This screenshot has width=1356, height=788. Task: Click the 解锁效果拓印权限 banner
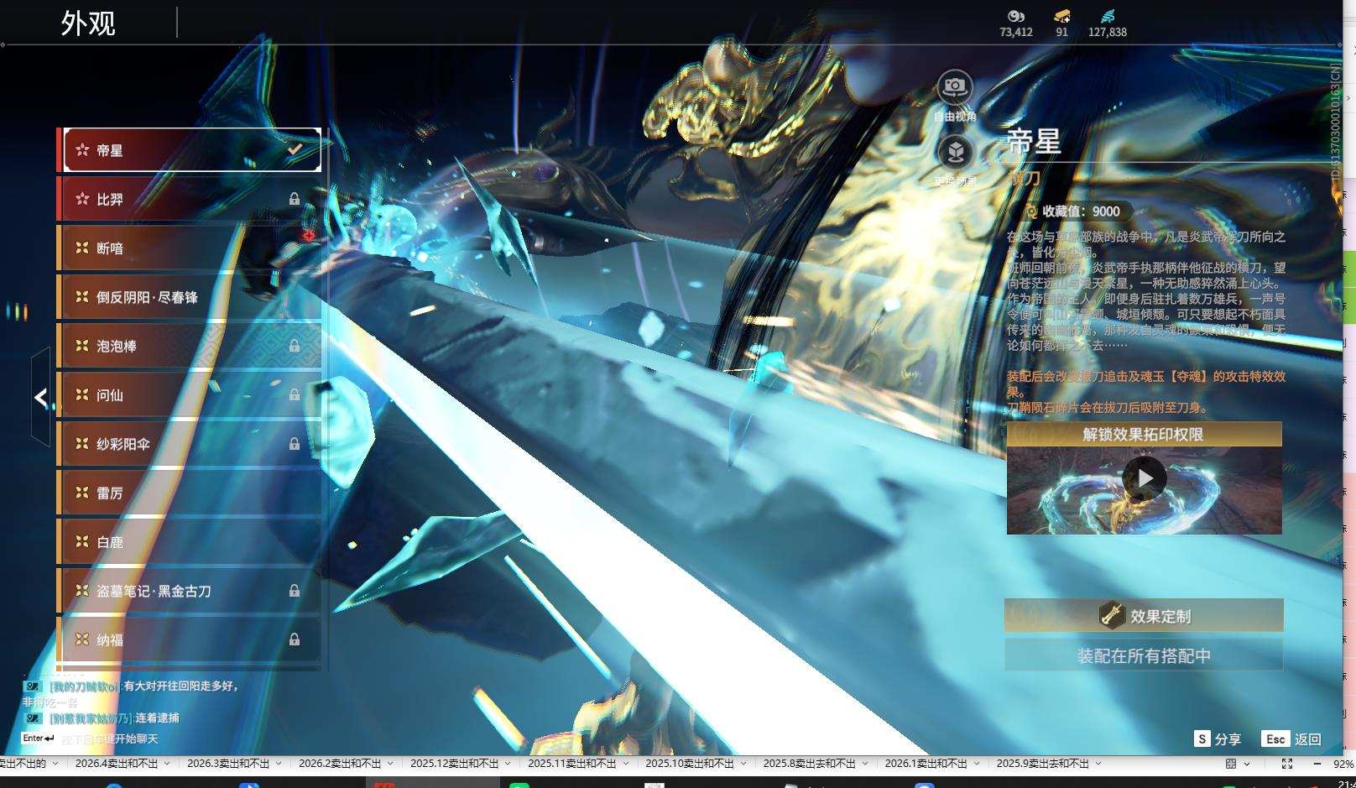[1144, 434]
